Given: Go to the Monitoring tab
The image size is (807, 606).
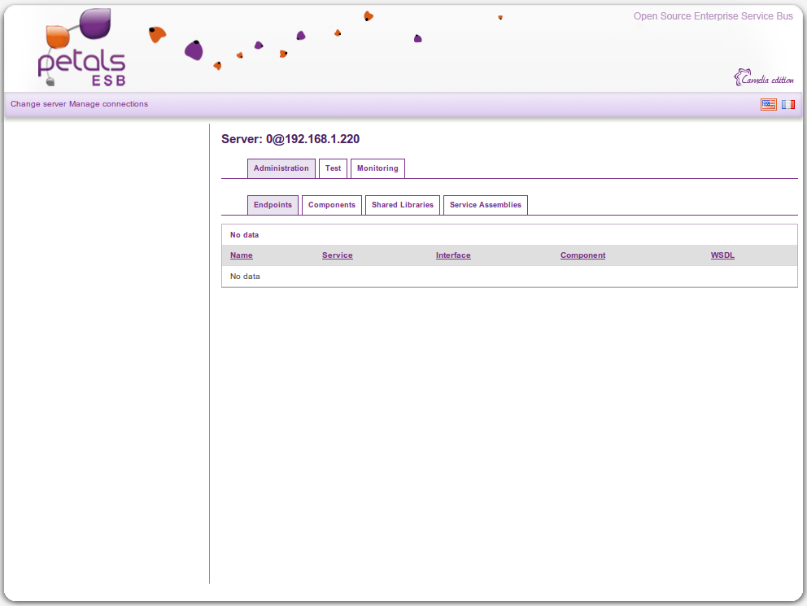Looking at the screenshot, I should [x=377, y=168].
